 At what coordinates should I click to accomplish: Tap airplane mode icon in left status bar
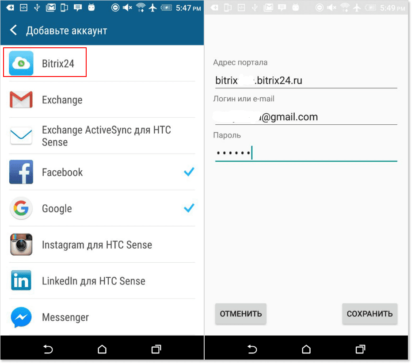click(x=153, y=8)
